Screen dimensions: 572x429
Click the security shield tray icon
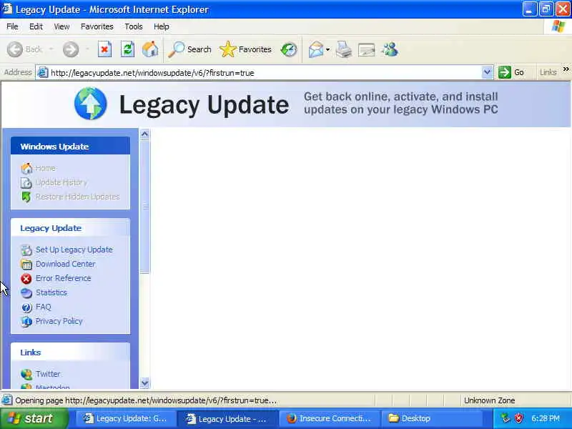click(x=518, y=418)
